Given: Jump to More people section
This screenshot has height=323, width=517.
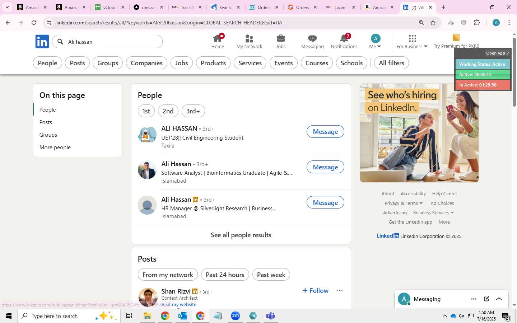Looking at the screenshot, I should [55, 148].
